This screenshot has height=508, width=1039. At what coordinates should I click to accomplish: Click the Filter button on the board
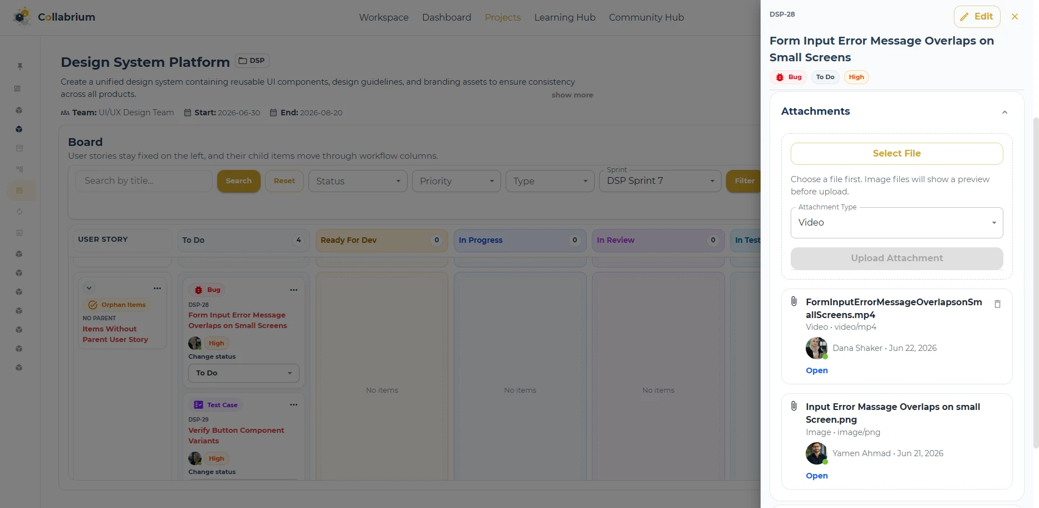[744, 181]
